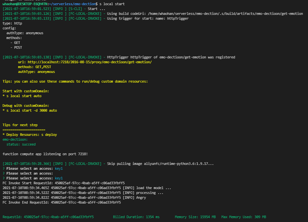
Task: Click the 'load the model ...' log message
Action: (154, 188)
